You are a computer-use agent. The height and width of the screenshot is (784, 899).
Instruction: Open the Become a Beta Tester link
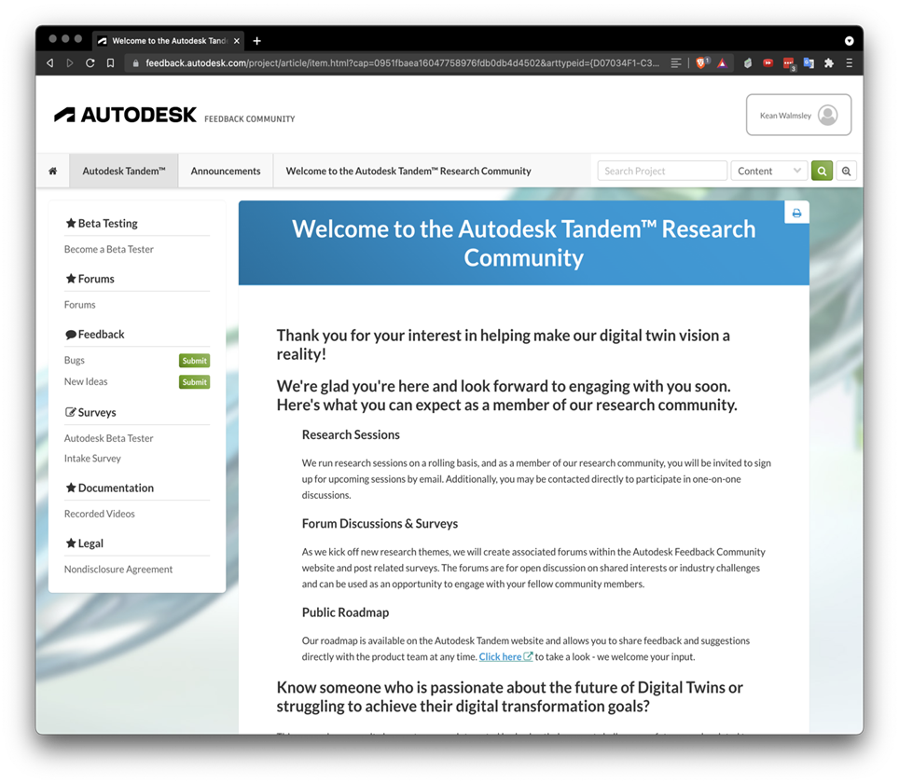pos(109,250)
